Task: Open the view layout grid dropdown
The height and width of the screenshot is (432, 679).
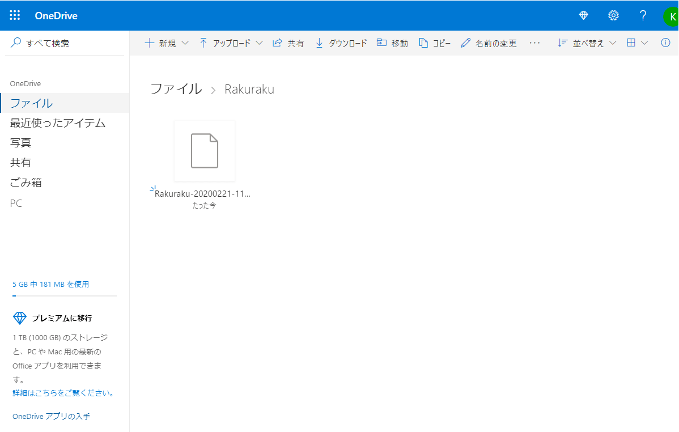Action: point(638,43)
